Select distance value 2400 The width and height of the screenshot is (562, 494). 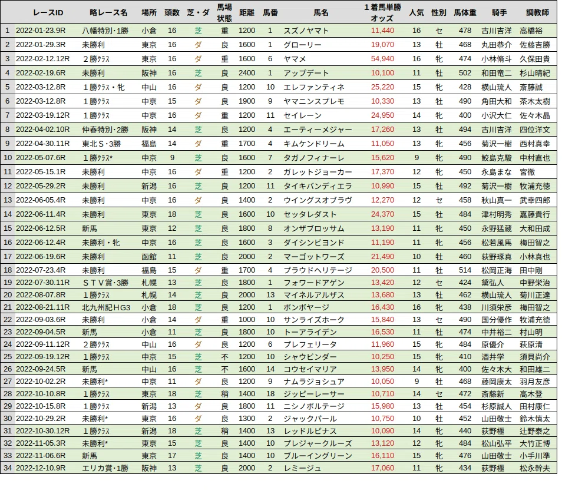pos(247,73)
